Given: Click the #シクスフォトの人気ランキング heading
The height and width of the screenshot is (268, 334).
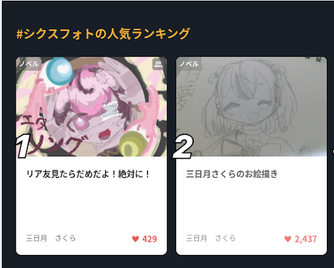Looking at the screenshot, I should [x=103, y=34].
